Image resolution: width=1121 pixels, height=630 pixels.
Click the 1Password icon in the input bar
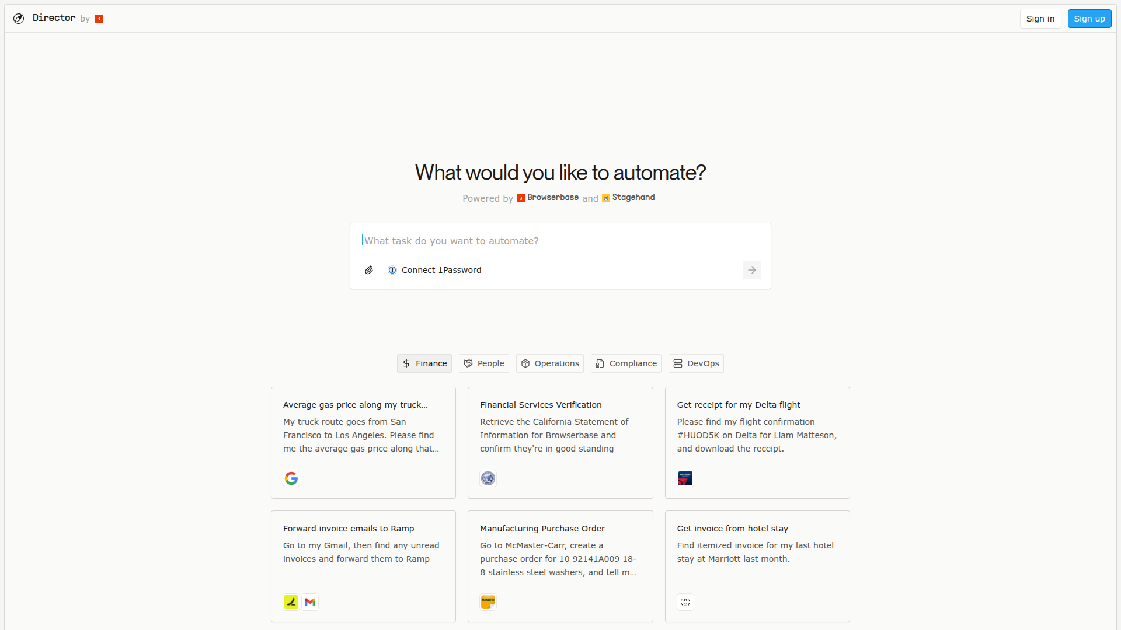pyautogui.click(x=392, y=270)
